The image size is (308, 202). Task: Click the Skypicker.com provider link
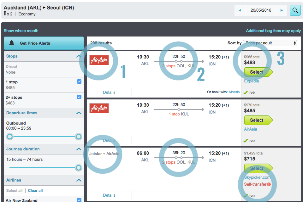[x=257, y=177]
